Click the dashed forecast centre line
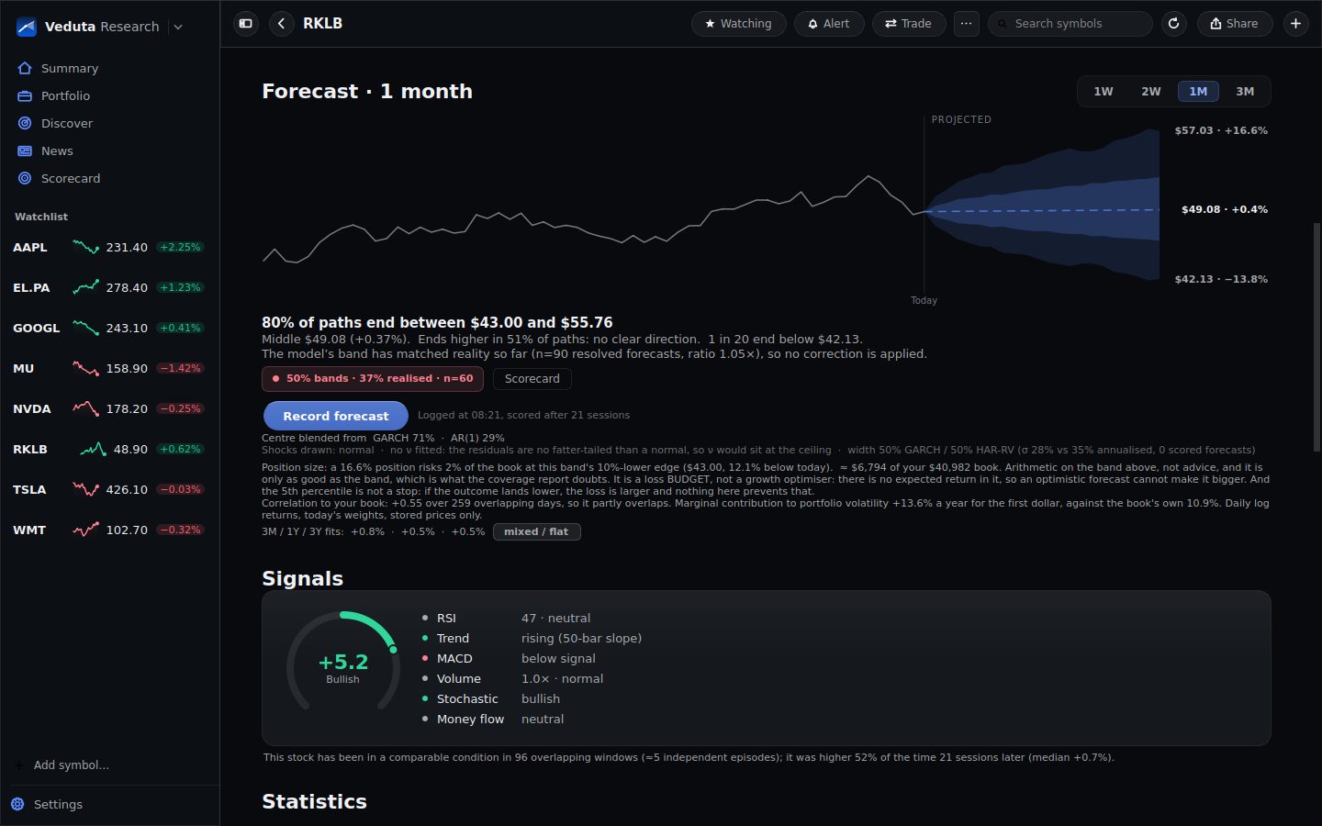 [x=1042, y=210]
